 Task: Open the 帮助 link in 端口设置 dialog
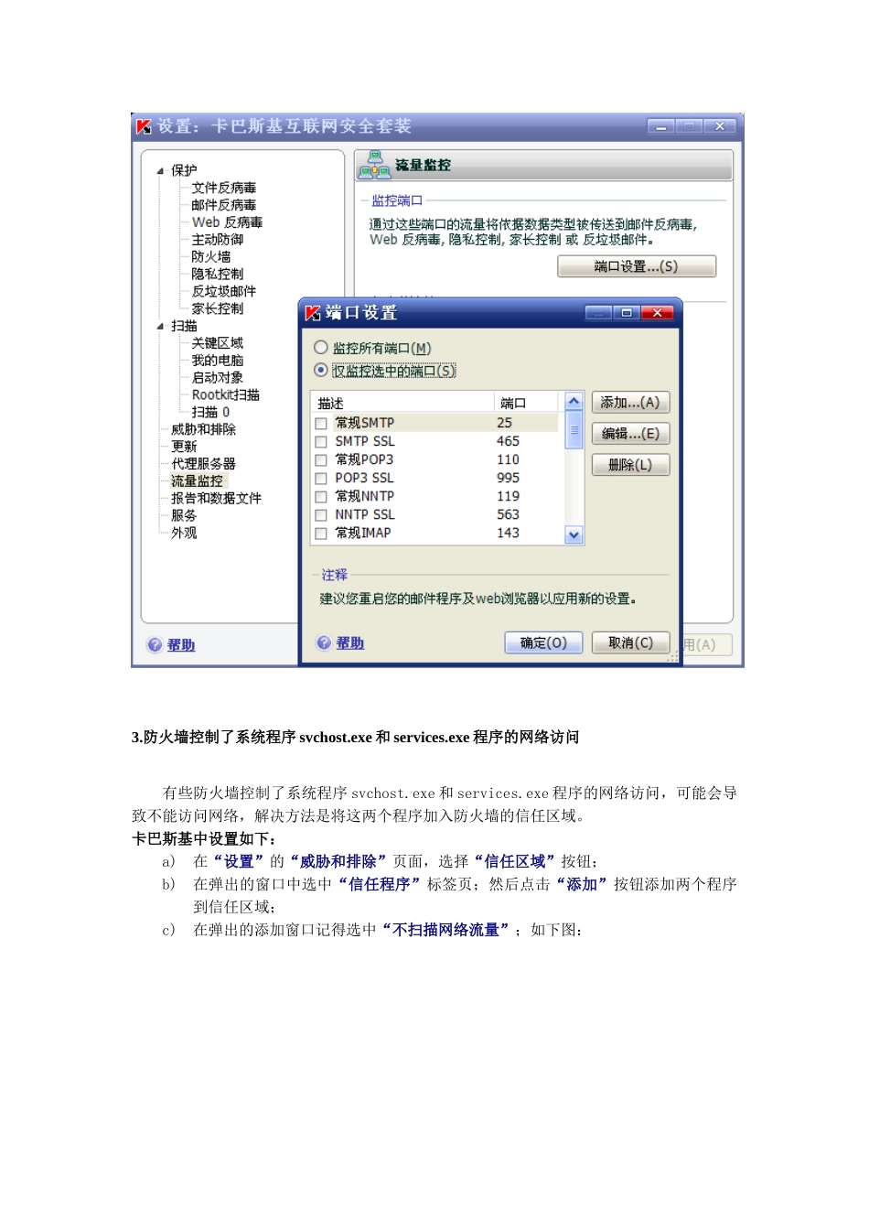click(x=350, y=643)
